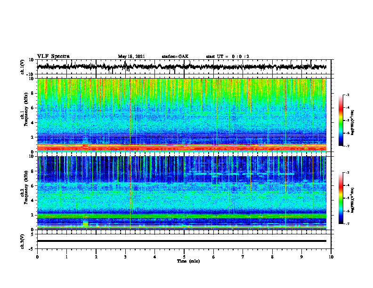Click the ch.2 "Frequency (kHz)" axis label

26,187
